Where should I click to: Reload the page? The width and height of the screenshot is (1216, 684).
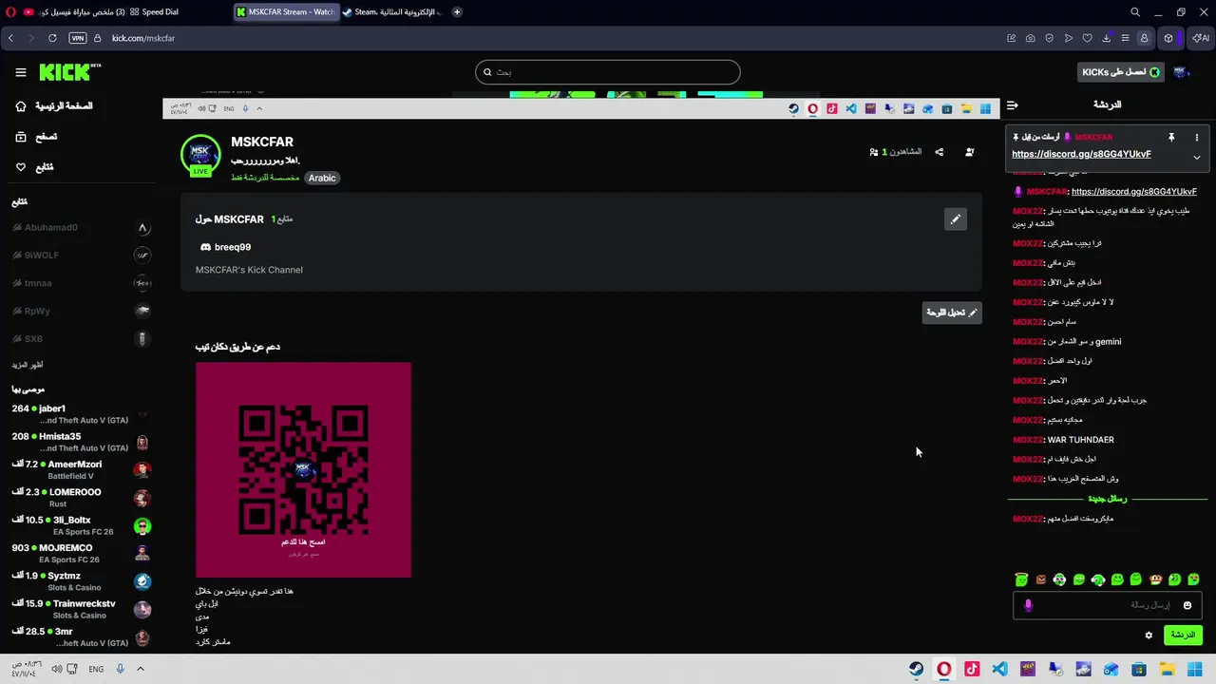(x=52, y=38)
